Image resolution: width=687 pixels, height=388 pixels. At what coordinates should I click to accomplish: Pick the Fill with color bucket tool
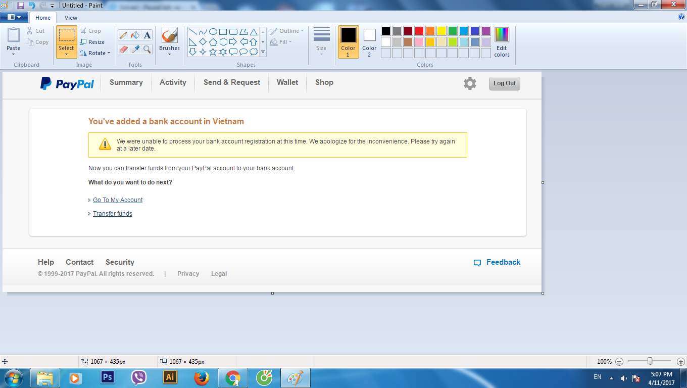135,35
